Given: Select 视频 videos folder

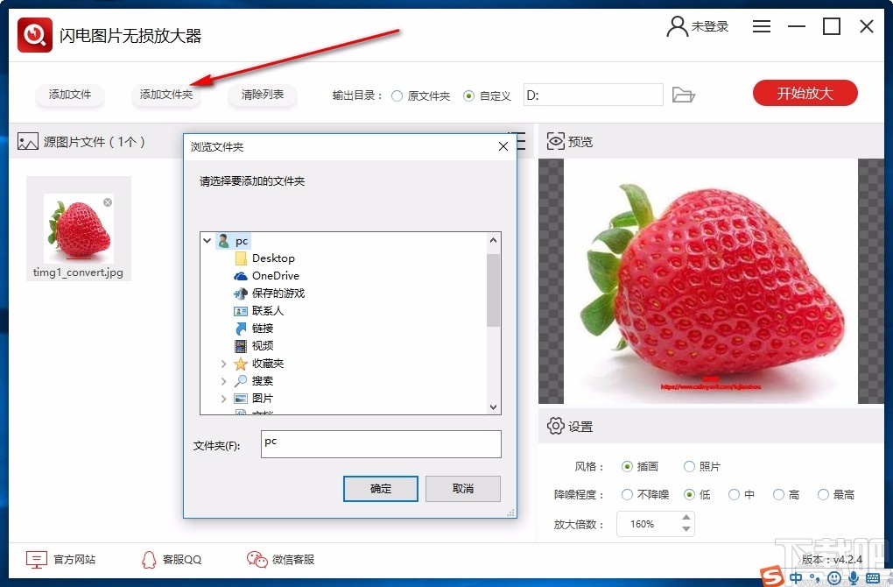Looking at the screenshot, I should click(x=253, y=346).
